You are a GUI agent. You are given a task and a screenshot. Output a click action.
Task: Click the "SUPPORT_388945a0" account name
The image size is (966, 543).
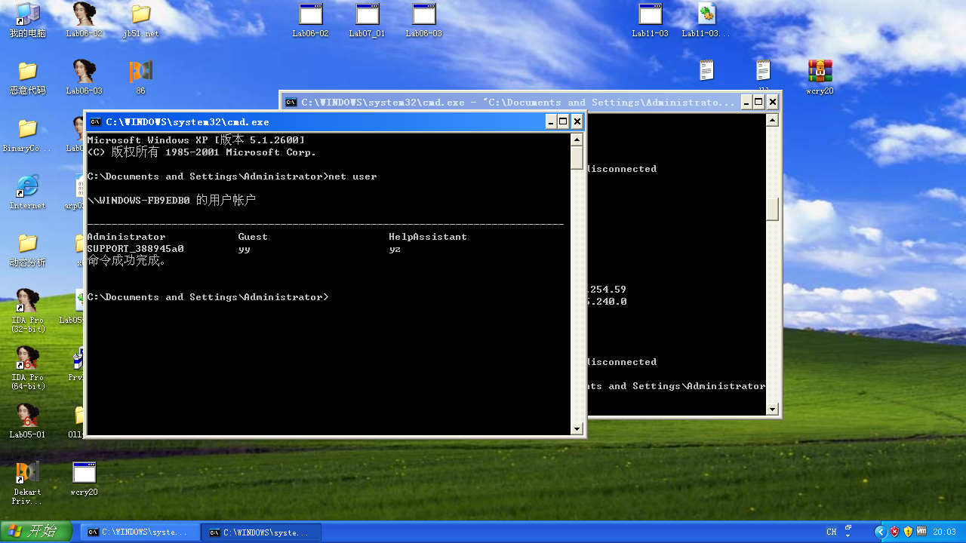pyautogui.click(x=135, y=249)
